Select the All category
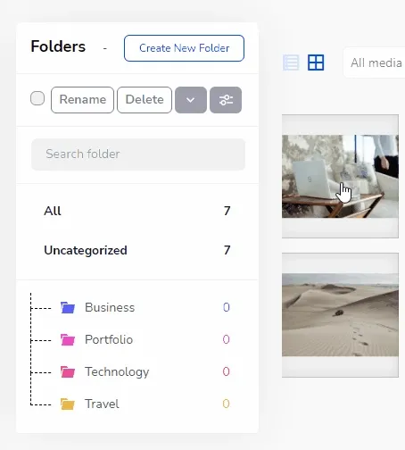The image size is (405, 450). (x=137, y=211)
